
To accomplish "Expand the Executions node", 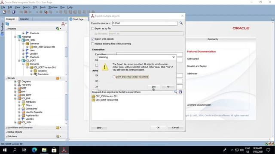I will 31,74.
